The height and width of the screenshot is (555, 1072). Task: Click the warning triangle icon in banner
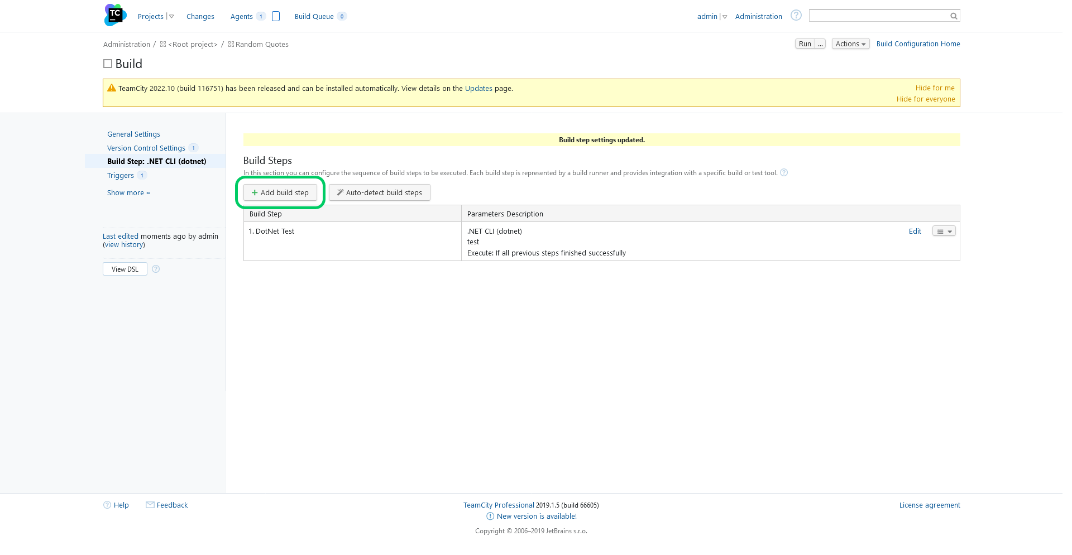click(x=112, y=88)
